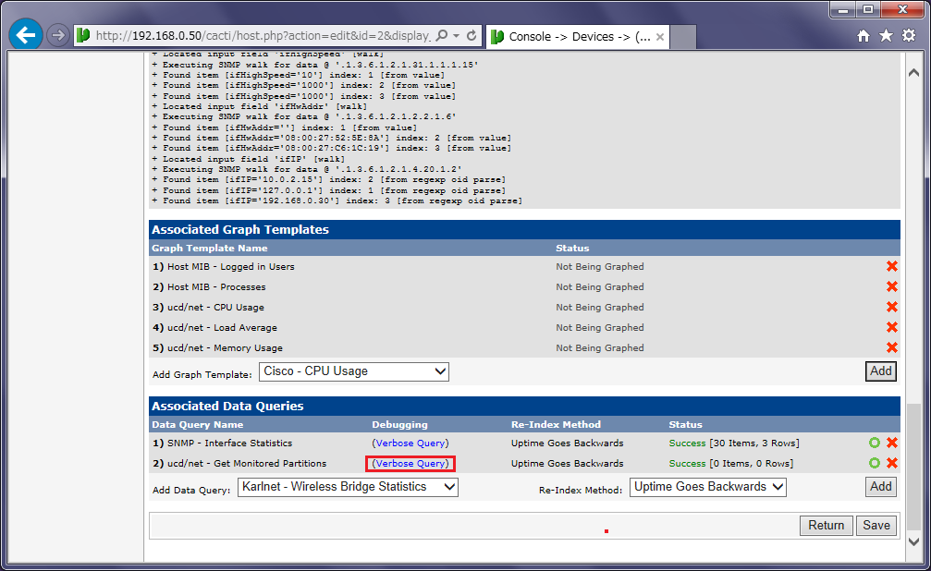Click the log line containing ifIP='127.0.0.1'
The width and height of the screenshot is (931, 571).
click(328, 190)
